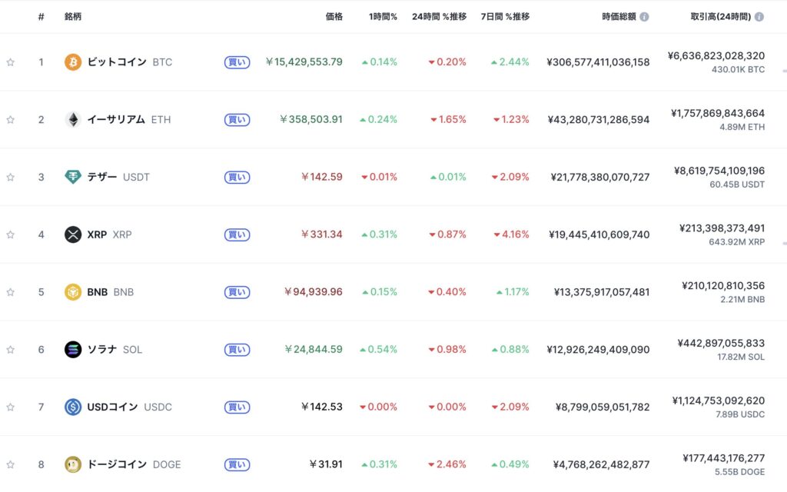The image size is (787, 492).
Task: Open the ドージコイン DOGE coin page
Action: coord(134,464)
